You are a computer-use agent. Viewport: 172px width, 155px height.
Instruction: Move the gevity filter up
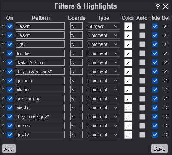pos(3,135)
